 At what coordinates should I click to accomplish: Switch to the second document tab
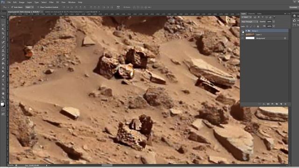point(72,12)
